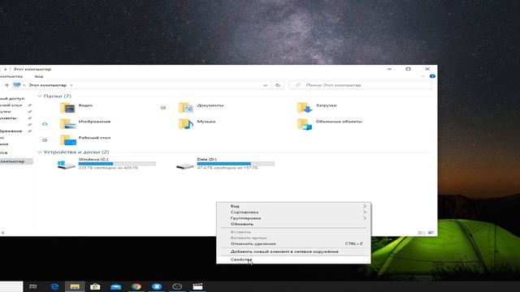Minimize the Этот компьютер window

pos(389,69)
